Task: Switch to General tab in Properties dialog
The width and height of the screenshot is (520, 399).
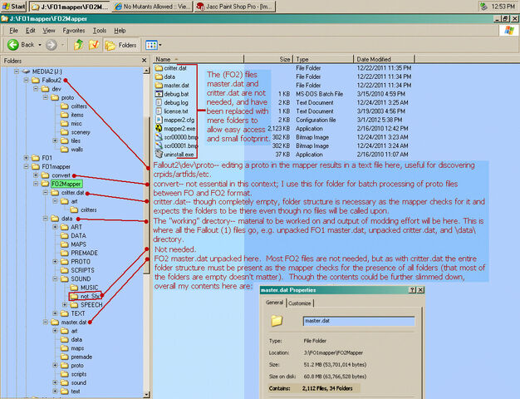Action: [x=274, y=303]
